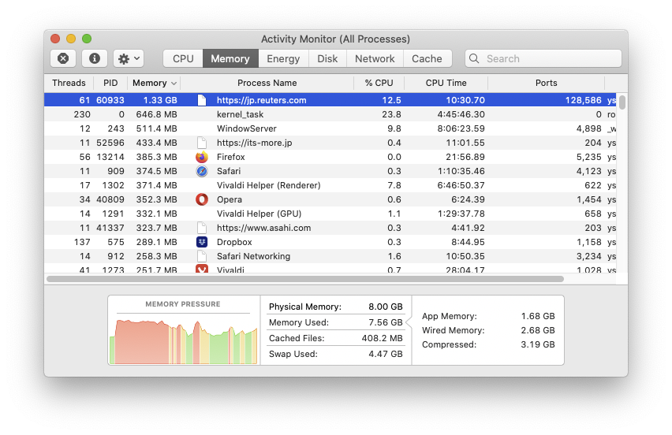Click the magnifier icon in the search field
This screenshot has width=672, height=435.
(476, 58)
